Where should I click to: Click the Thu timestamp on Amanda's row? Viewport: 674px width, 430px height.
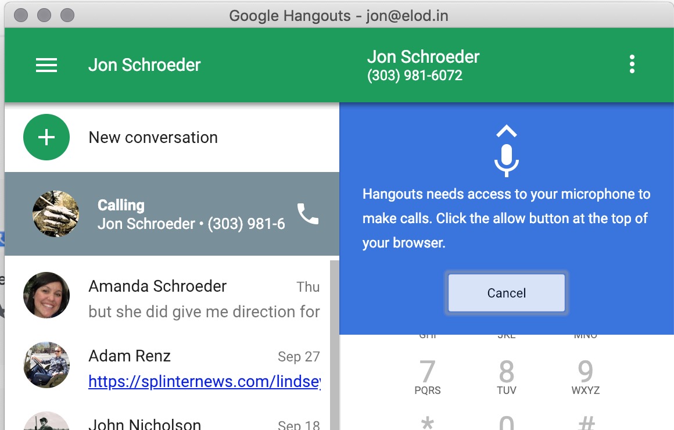308,287
